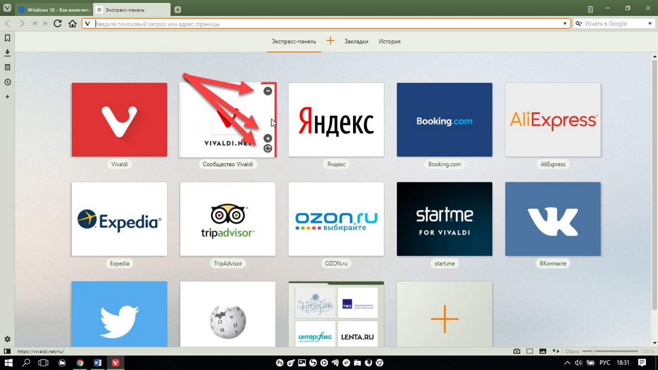Open the Bookmarks panel in sidebar
This screenshot has width=658, height=370.
(7, 38)
